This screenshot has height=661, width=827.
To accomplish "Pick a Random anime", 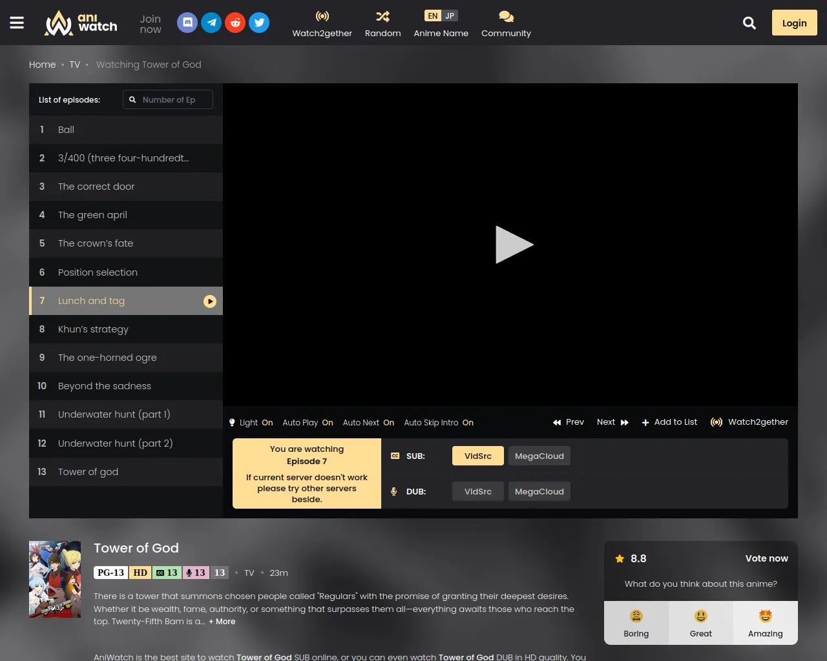I will click(382, 24).
